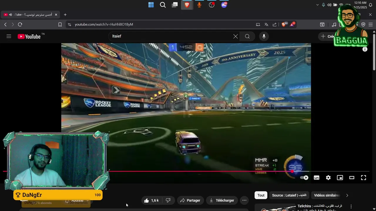Dislike the video
The width and height of the screenshot is (376, 211).
168,200
